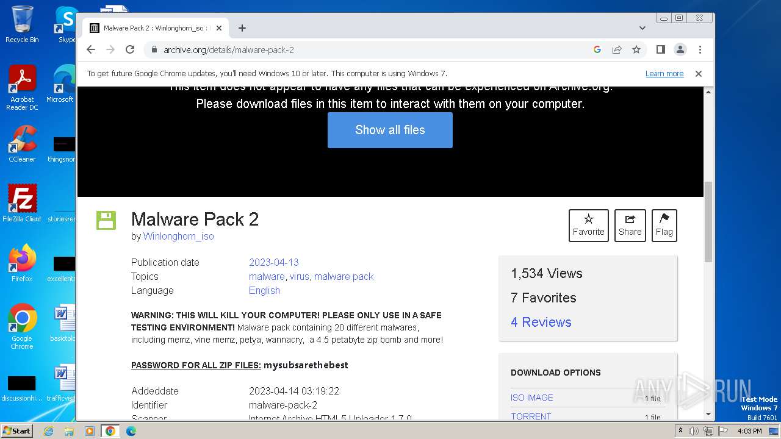781x439 pixels.
Task: Open 4 Reviews link
Action: (x=541, y=322)
